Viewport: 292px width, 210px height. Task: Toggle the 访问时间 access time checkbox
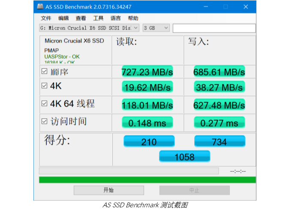point(44,121)
